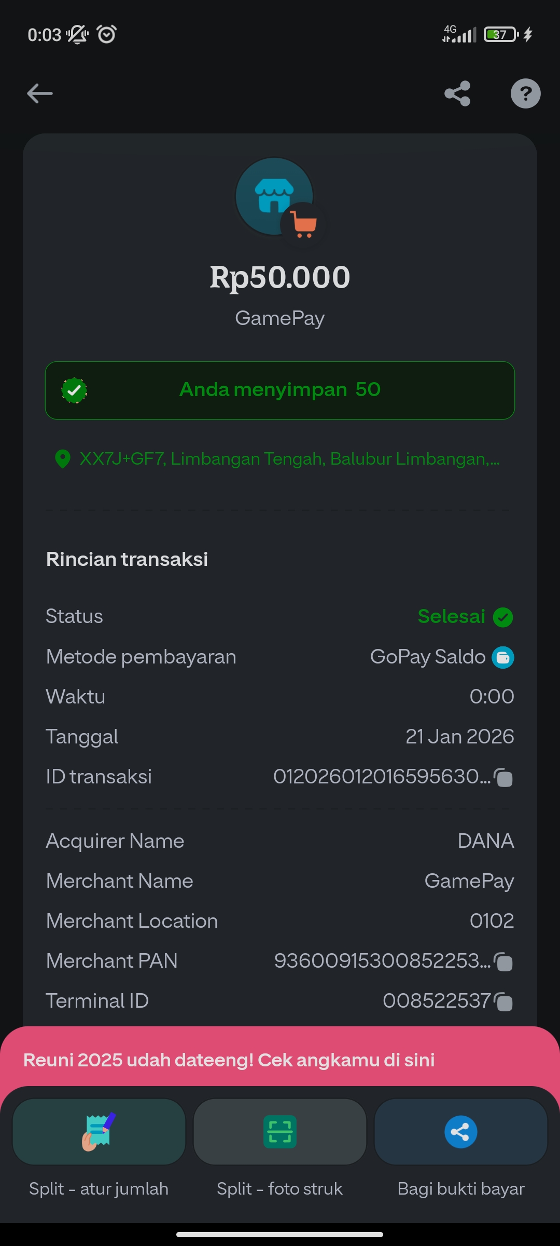Tap the alarm icon in status bar
Viewport: 560px width, 1246px height.
tap(107, 35)
